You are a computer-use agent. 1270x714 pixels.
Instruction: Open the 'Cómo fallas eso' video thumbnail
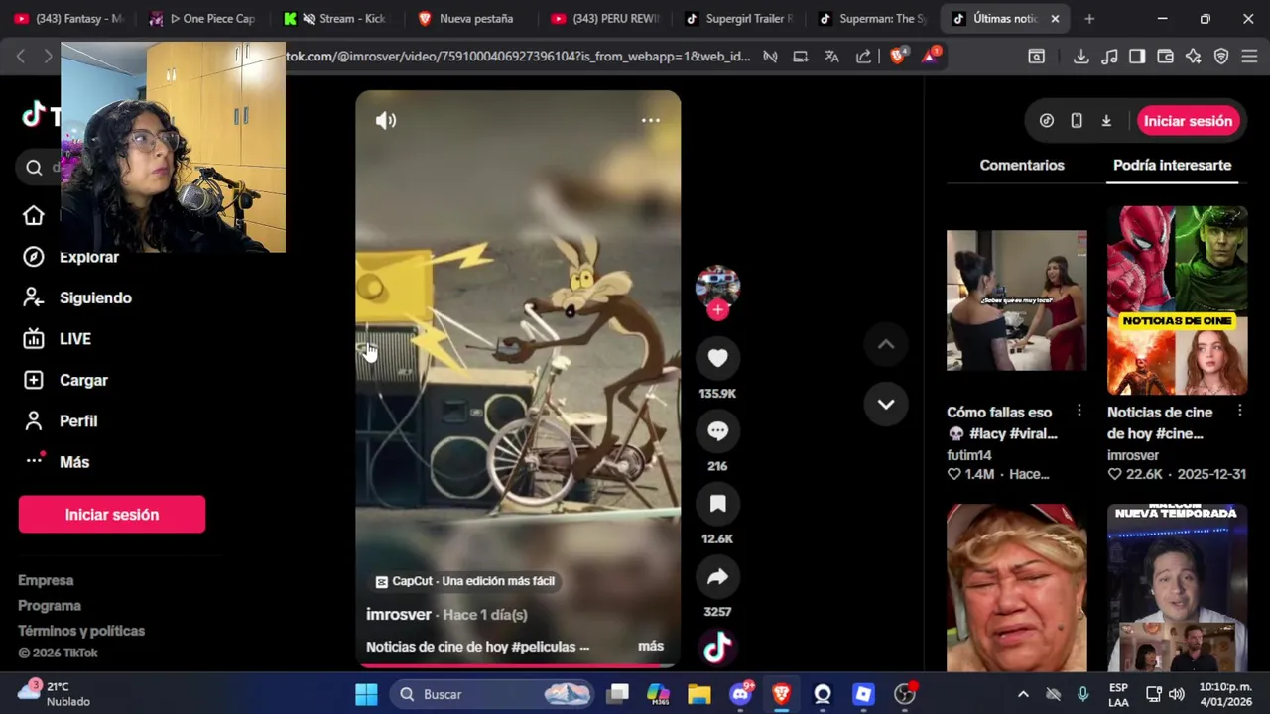1016,300
